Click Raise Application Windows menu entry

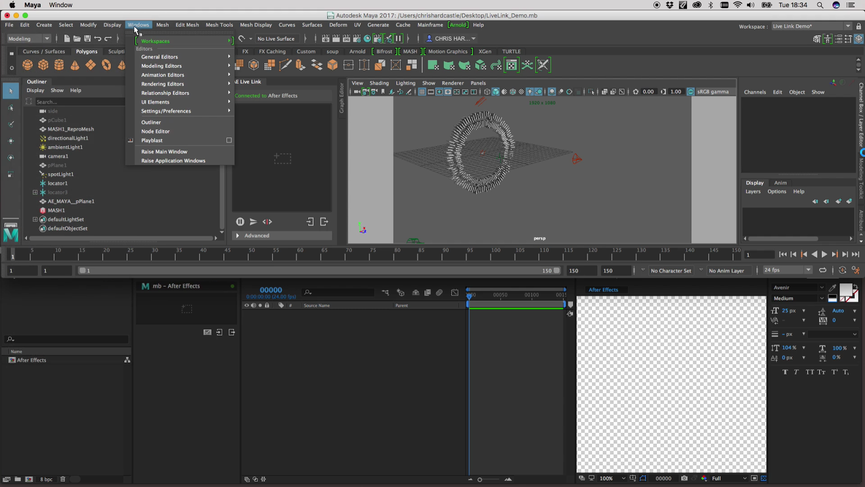pos(184,161)
